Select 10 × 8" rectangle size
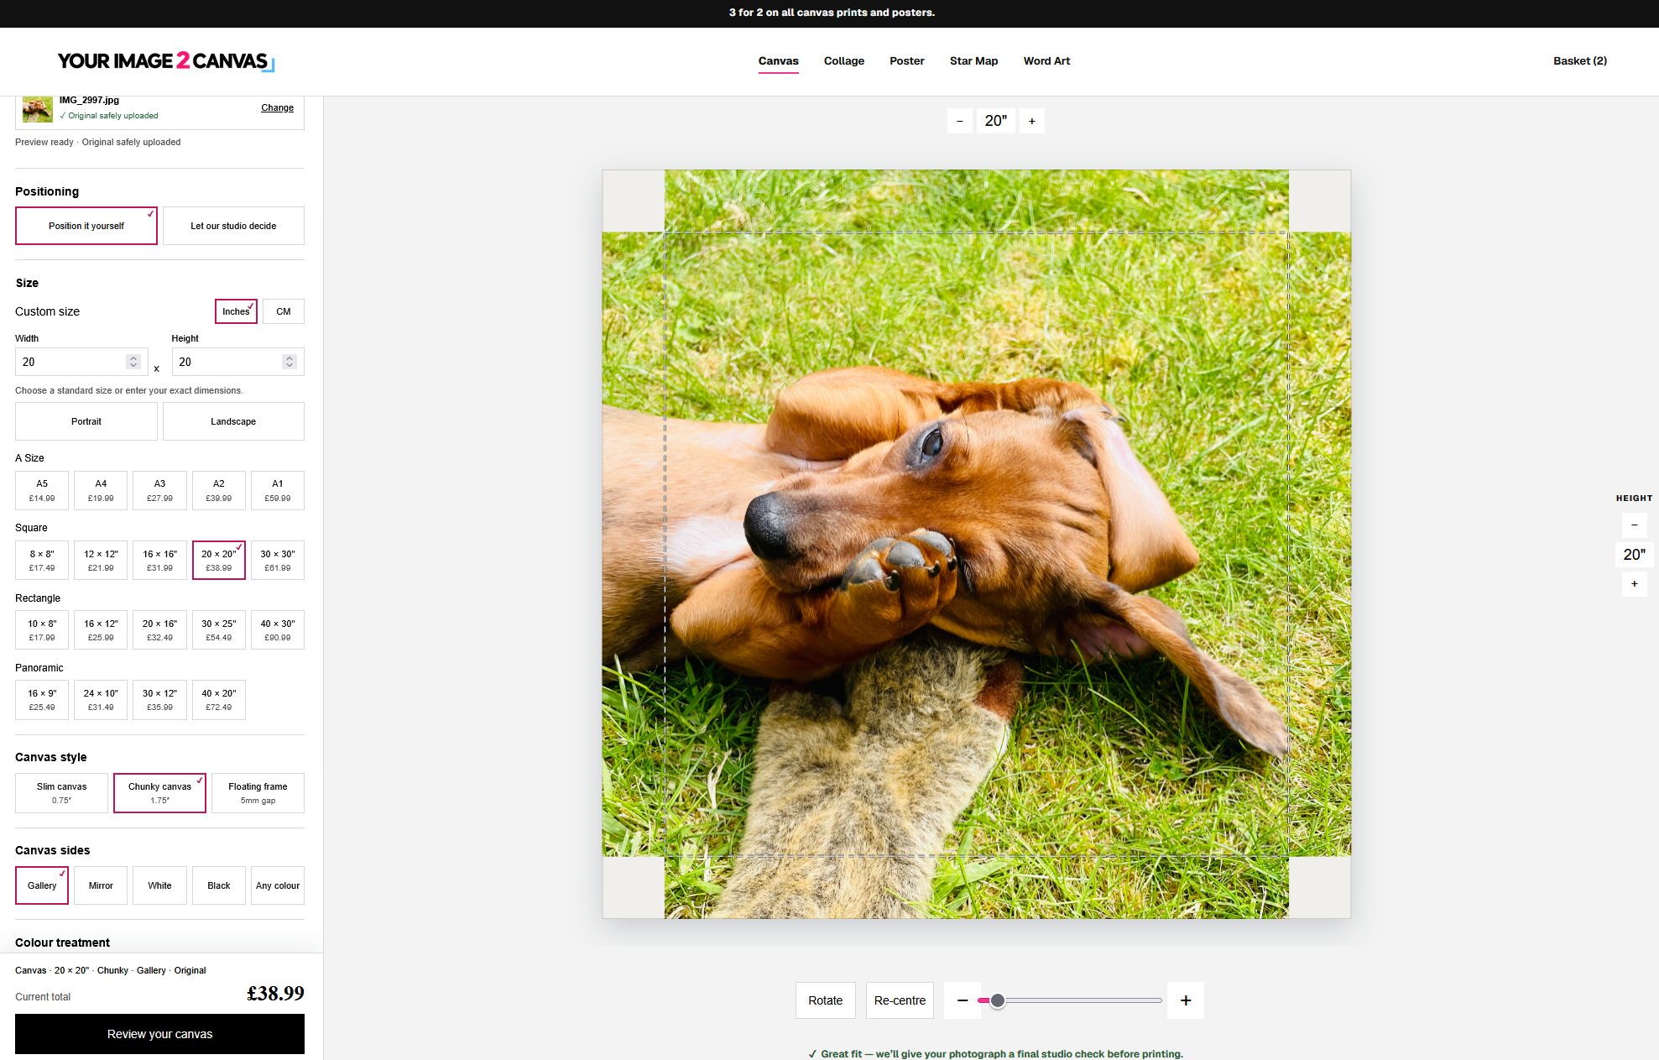1659x1060 pixels. pyautogui.click(x=42, y=630)
